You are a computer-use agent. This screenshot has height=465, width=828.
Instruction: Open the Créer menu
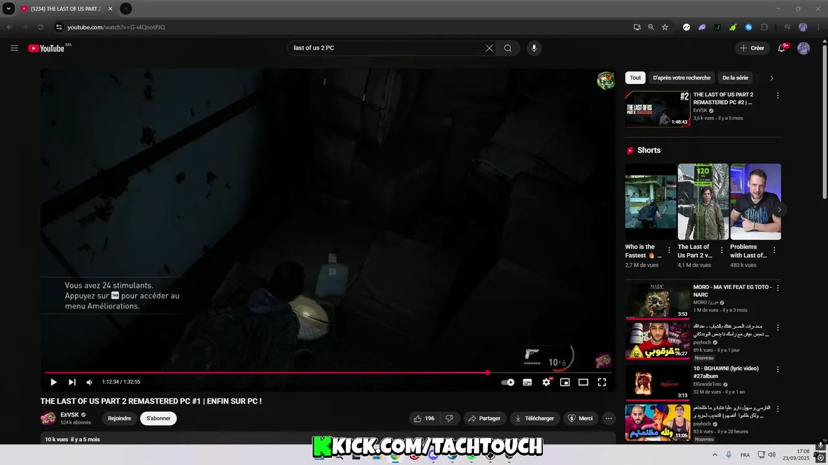pos(752,48)
